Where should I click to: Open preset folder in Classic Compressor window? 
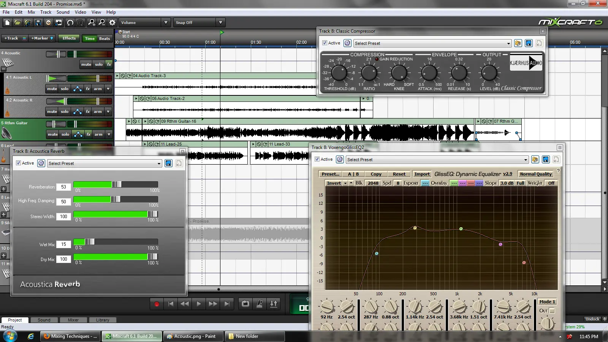[x=518, y=43]
